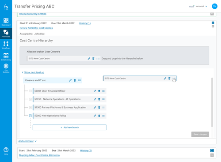
Task: Open Review hierarchy: Cost Centres link
Action: click(x=36, y=28)
